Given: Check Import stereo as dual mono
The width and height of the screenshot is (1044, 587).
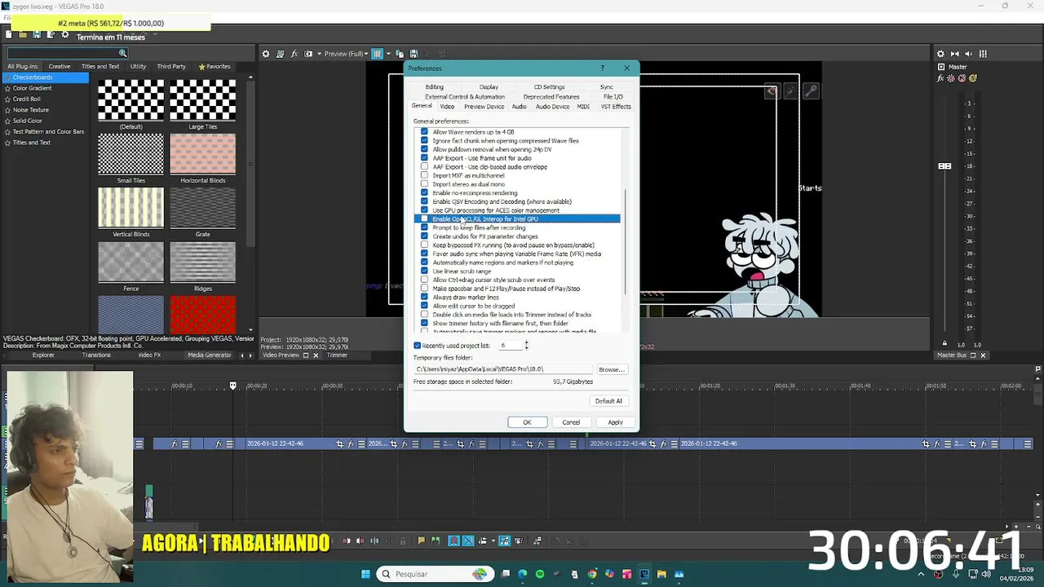Looking at the screenshot, I should tap(424, 184).
